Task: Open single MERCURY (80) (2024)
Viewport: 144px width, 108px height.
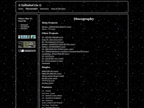Action: pos(50,71)
